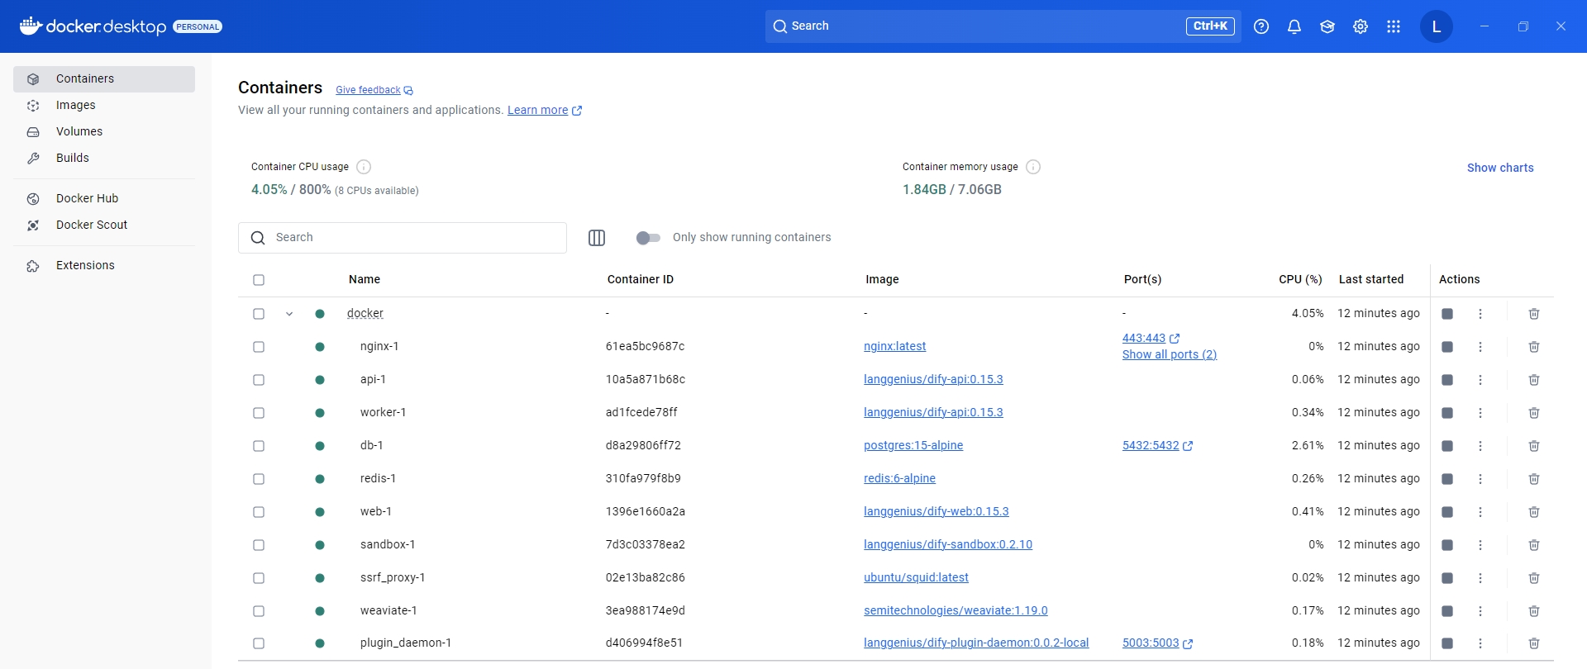Screen dimensions: 1587x669
Task: Toggle Only show running containers switch
Action: click(649, 238)
